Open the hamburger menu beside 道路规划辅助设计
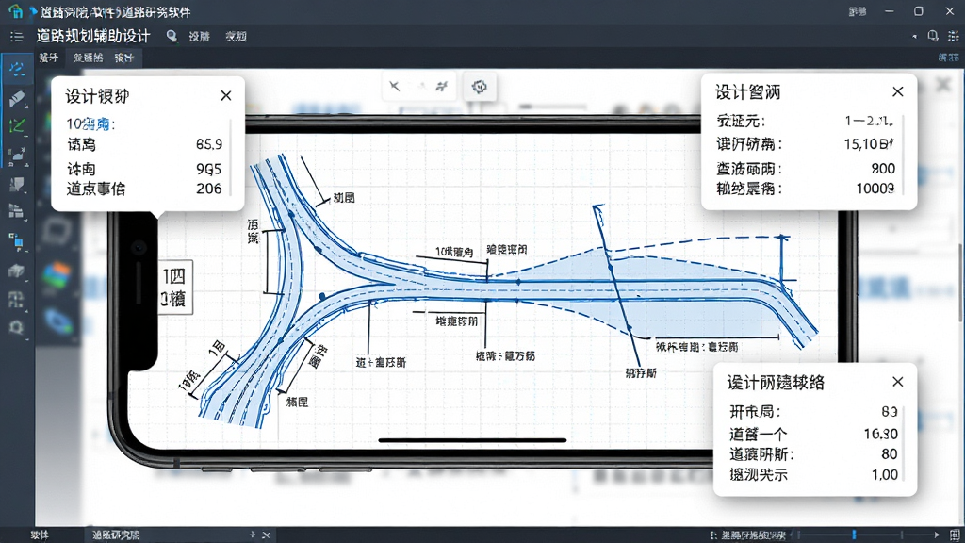The image size is (965, 543). (x=17, y=37)
